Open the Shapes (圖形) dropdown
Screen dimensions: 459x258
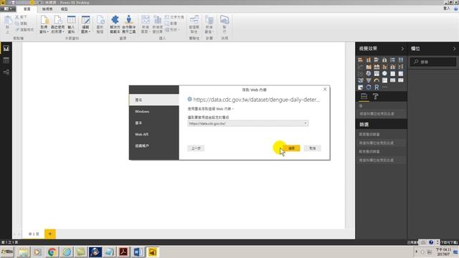(x=171, y=29)
